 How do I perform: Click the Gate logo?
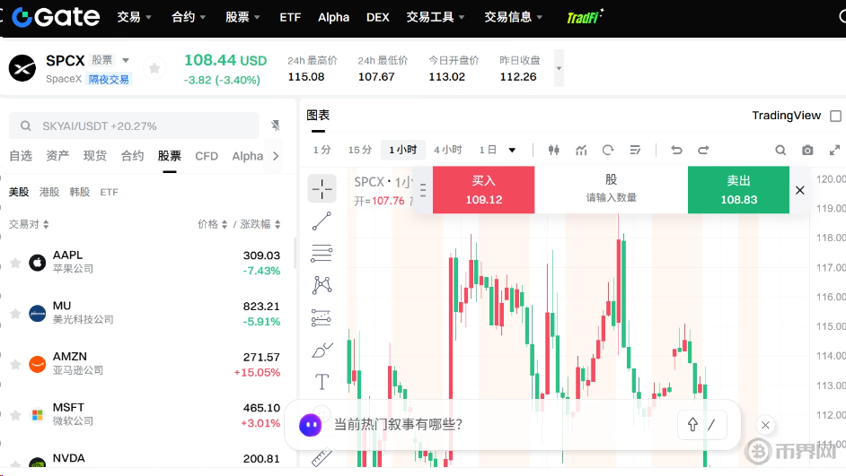pos(56,17)
